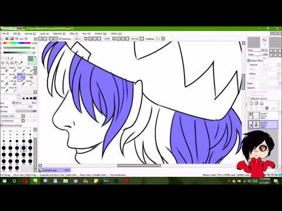Image resolution: width=282 pixels, height=211 pixels.
Task: Select the JUGHEAD.psd document tab
Action: (54, 170)
